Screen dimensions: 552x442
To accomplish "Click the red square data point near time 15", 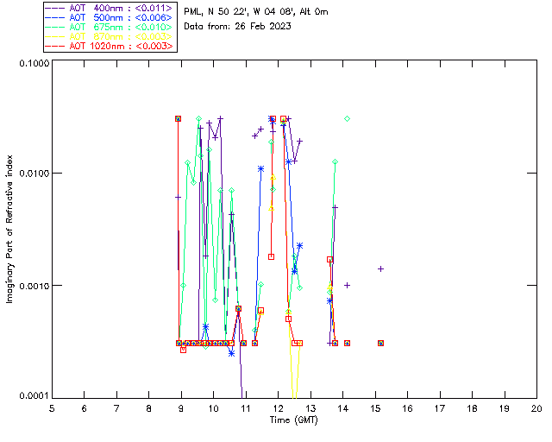I will coord(380,343).
